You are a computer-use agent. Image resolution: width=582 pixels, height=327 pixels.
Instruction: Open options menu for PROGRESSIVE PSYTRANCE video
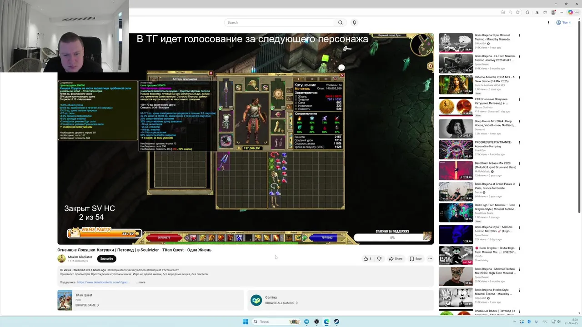coord(519,143)
